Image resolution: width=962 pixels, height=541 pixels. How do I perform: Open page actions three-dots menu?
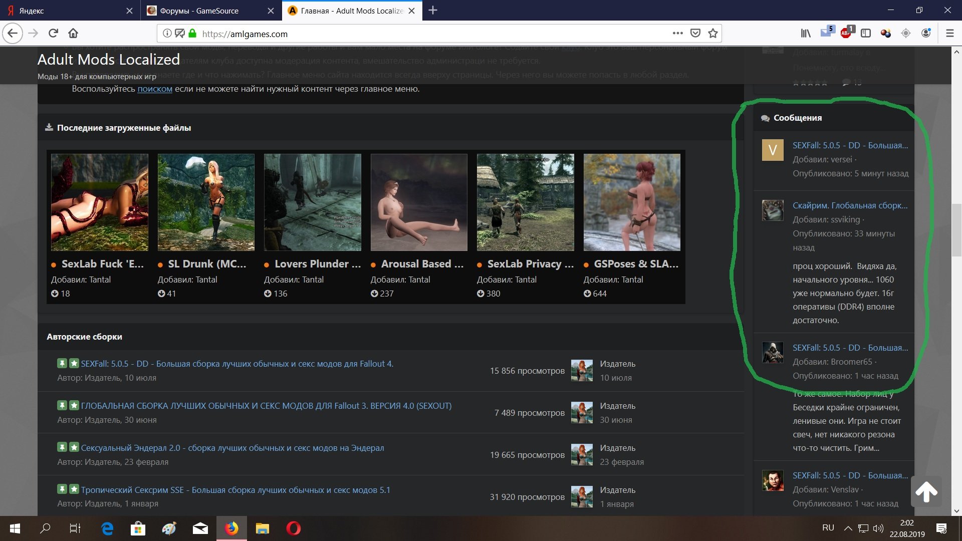(677, 34)
